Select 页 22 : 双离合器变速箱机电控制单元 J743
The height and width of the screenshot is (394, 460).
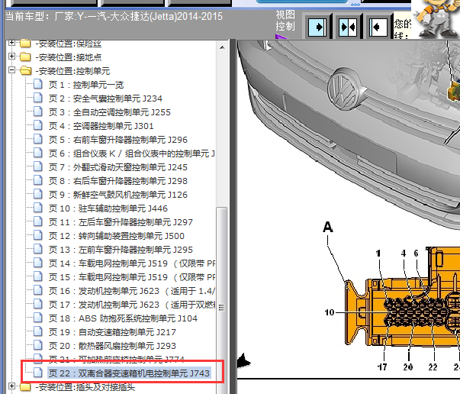coord(129,373)
